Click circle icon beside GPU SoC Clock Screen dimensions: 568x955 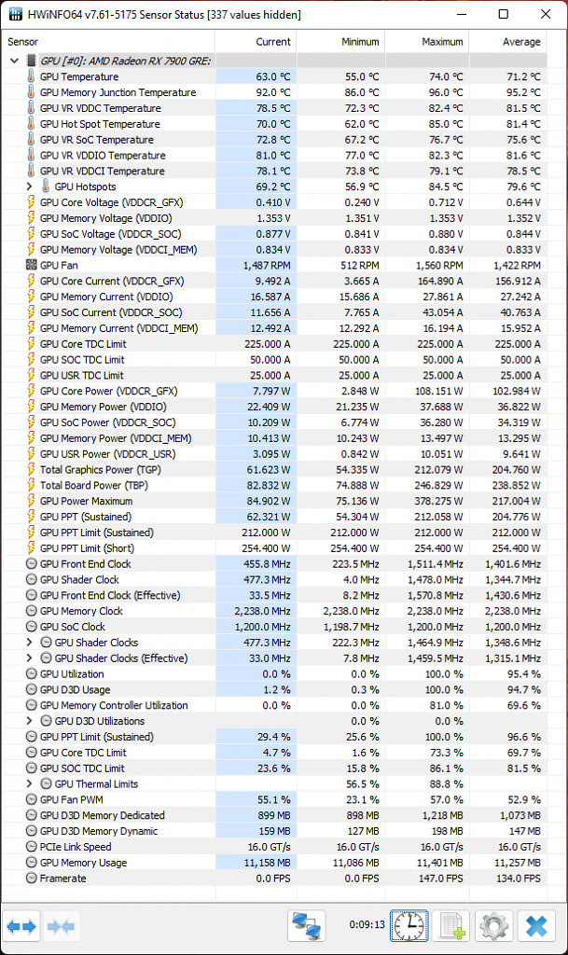pos(31,626)
